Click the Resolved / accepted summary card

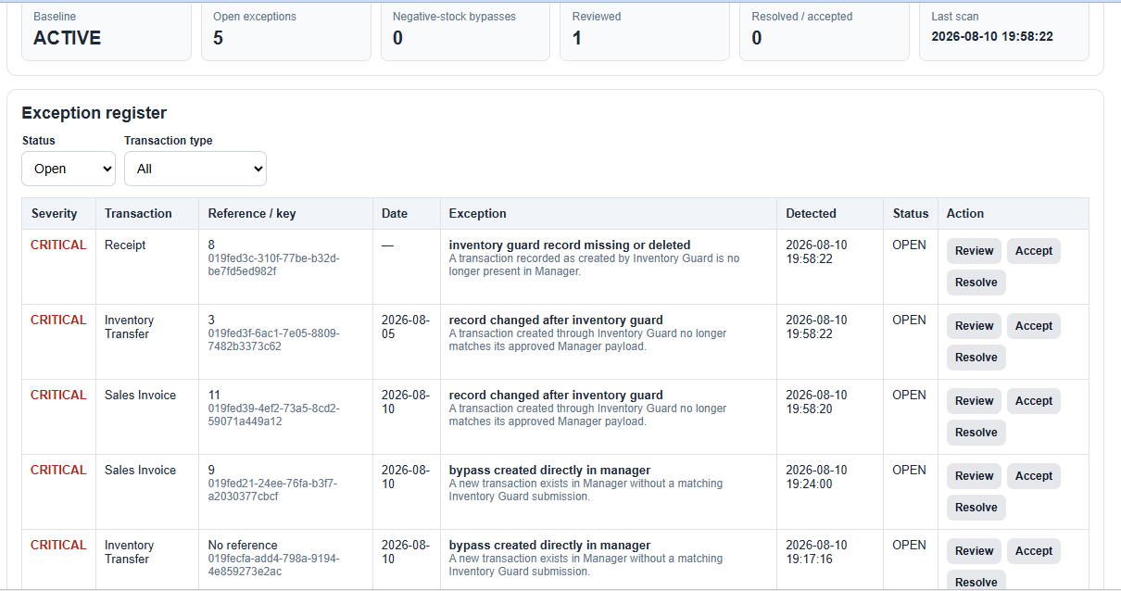[825, 31]
